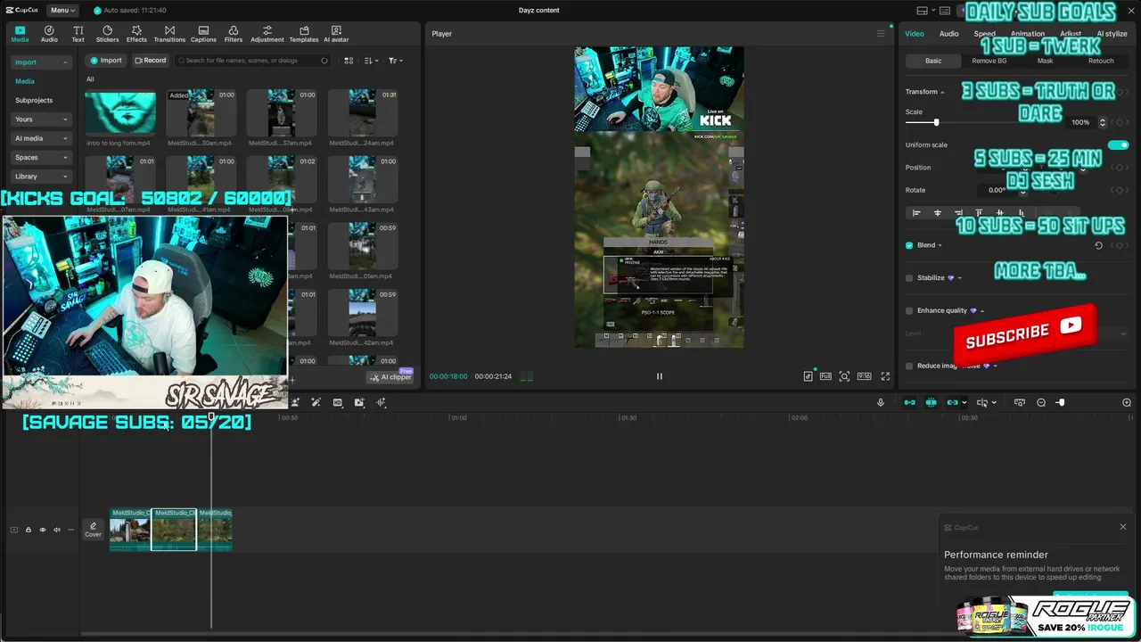Enable the Enhance quality checkbox
Screen dimensions: 1141x642
pyautogui.click(x=909, y=311)
